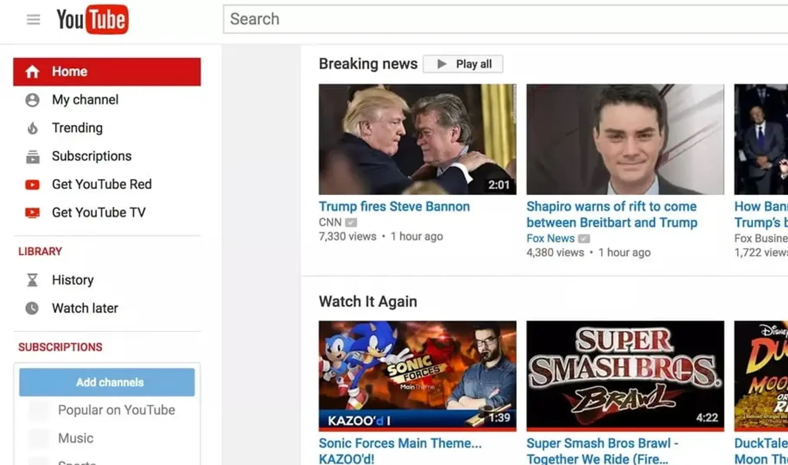Screen dimensions: 788x465
Task: Open the DuckTales video thumbnail
Action: click(x=761, y=376)
